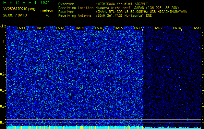Click the 0916 time marker
This screenshot has width=204, height=129.
pos(118,28)
